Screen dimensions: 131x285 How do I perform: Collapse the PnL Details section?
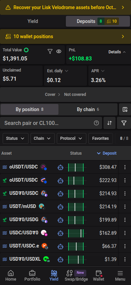[x=117, y=52]
